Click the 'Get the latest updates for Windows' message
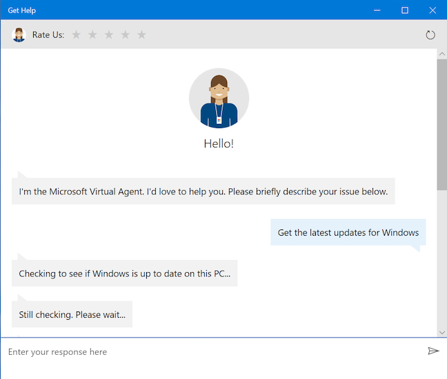This screenshot has width=447, height=379. 348,232
